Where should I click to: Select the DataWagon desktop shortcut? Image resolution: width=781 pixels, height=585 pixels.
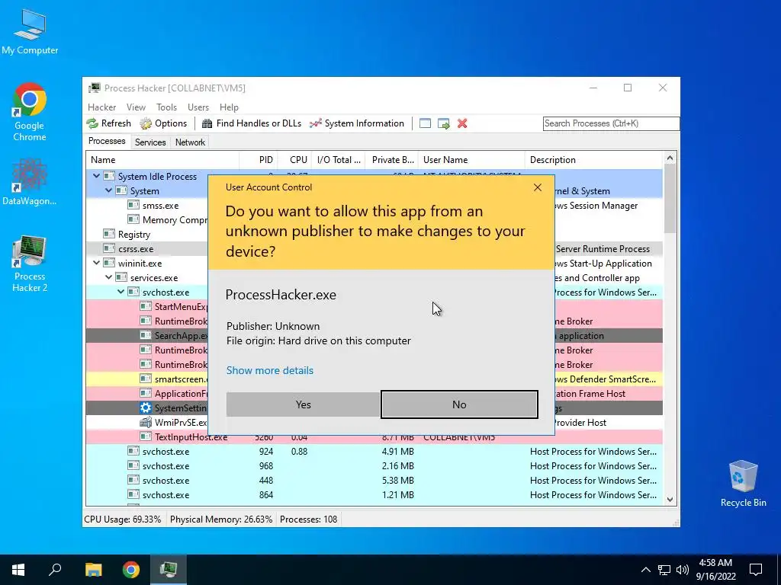click(30, 182)
